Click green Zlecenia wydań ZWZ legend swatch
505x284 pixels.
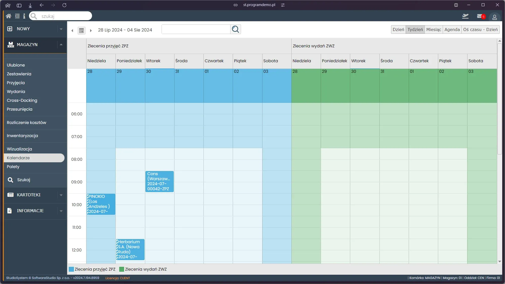(x=122, y=269)
